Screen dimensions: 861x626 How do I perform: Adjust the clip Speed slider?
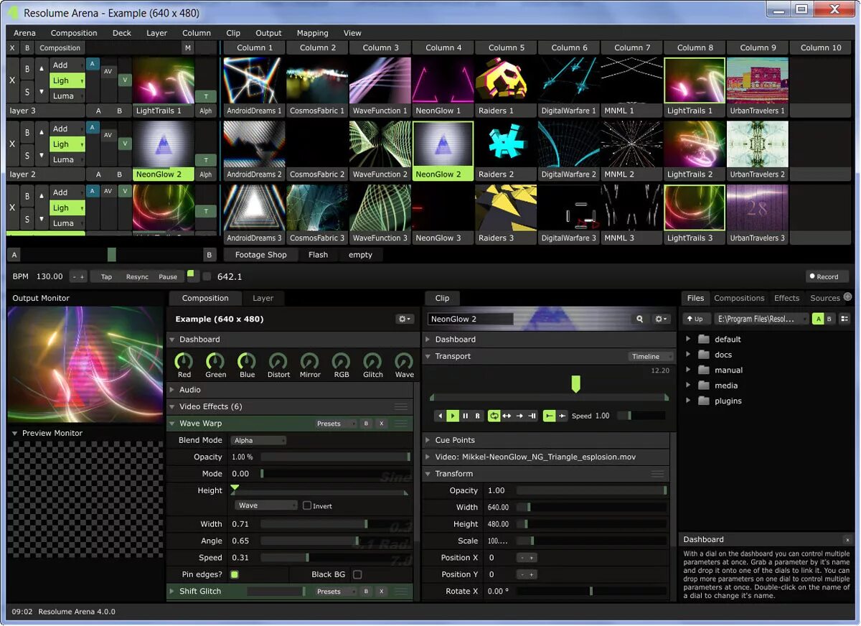(x=641, y=416)
